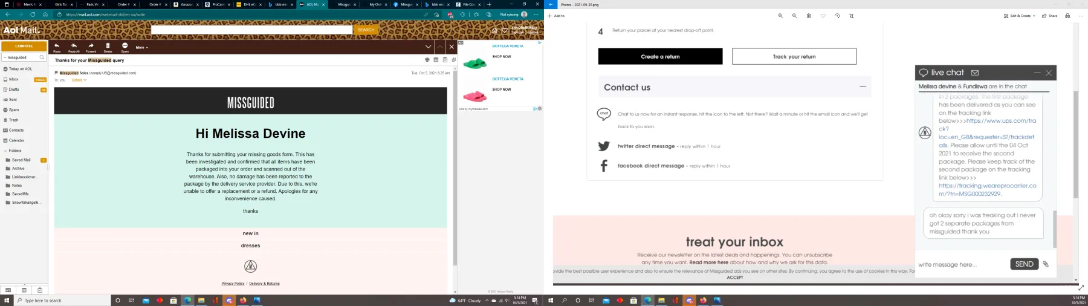Viewport: 1088px width, 306px height.
Task: Click the magnifier icon in sidebar search
Action: [x=42, y=57]
